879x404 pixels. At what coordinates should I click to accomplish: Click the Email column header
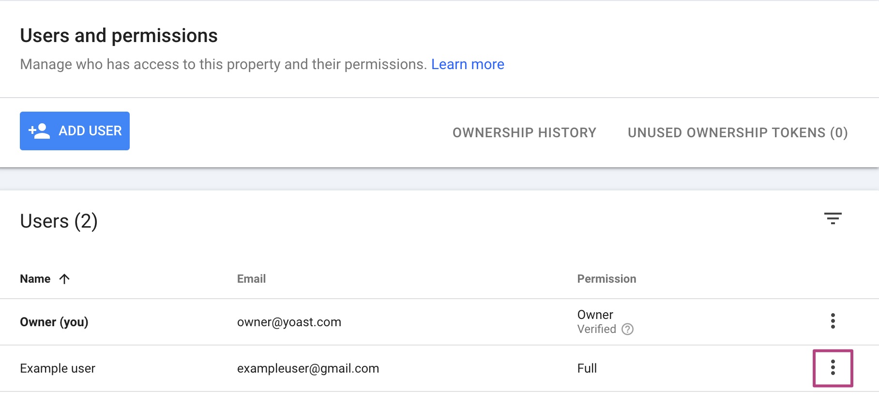coord(251,279)
